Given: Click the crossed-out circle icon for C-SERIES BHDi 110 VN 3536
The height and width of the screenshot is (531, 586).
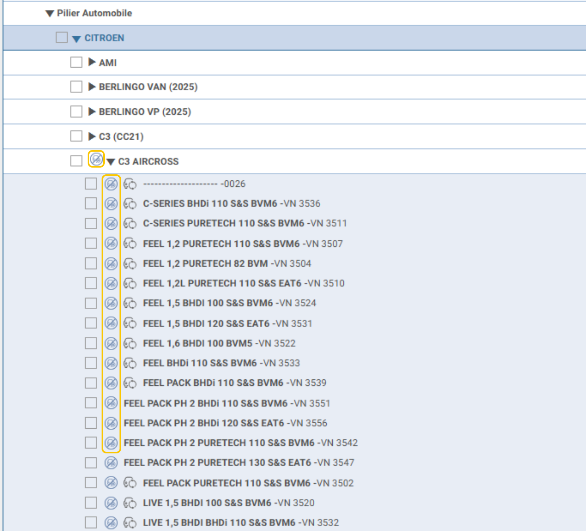Looking at the screenshot, I should pyautogui.click(x=111, y=204).
